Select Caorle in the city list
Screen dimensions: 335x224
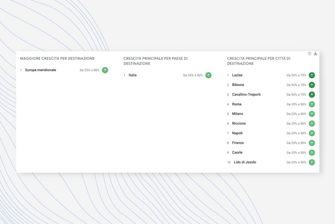coord(237,153)
